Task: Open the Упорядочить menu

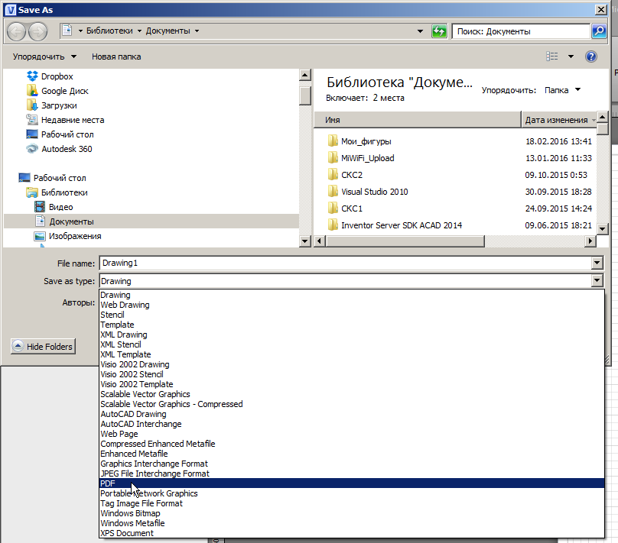Action: 44,57
